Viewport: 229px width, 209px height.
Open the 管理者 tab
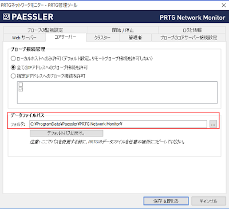point(135,38)
